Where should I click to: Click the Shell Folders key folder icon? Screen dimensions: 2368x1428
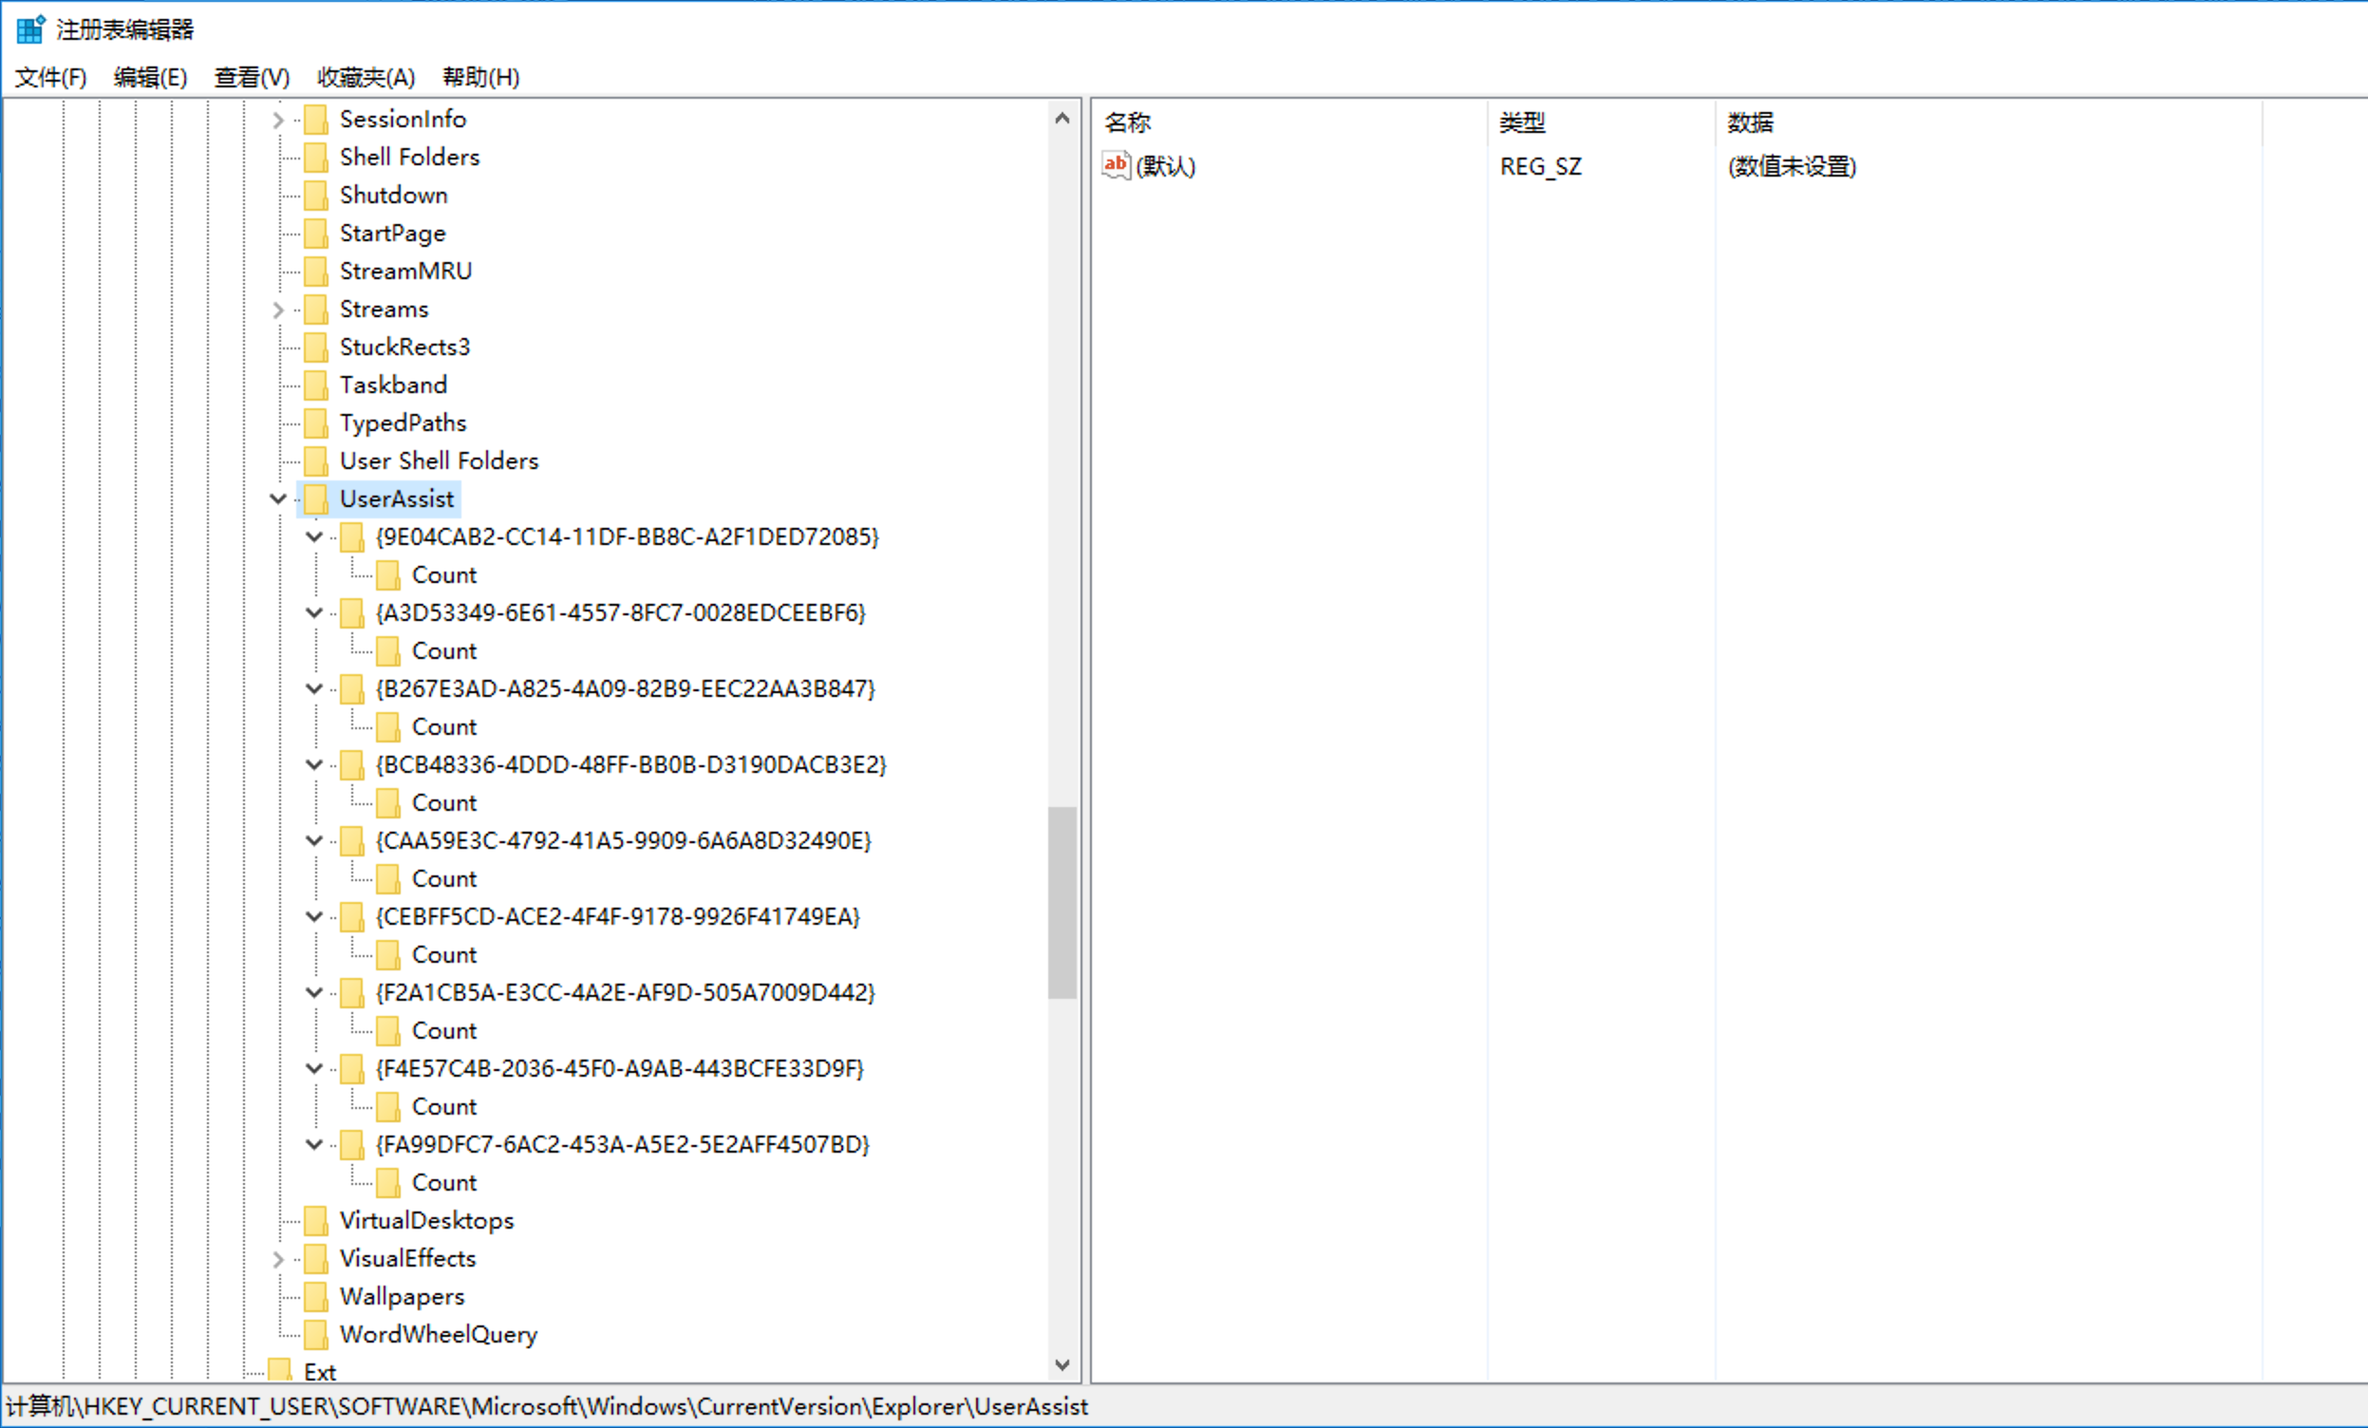coord(315,157)
